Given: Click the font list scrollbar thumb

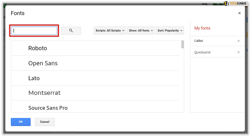Looking at the screenshot, I should pos(182,45).
